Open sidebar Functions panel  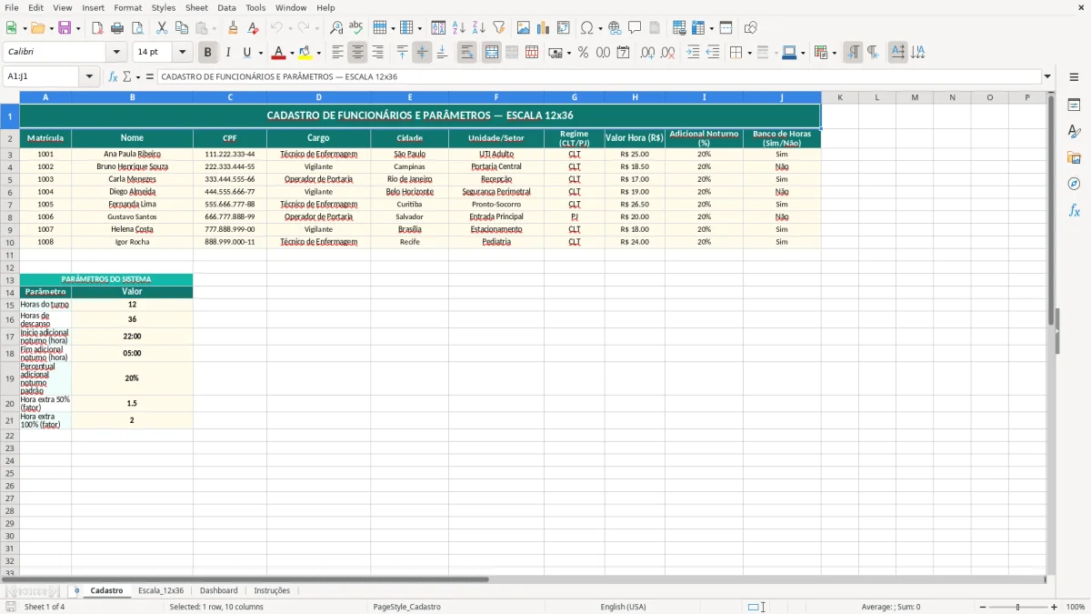1074,211
